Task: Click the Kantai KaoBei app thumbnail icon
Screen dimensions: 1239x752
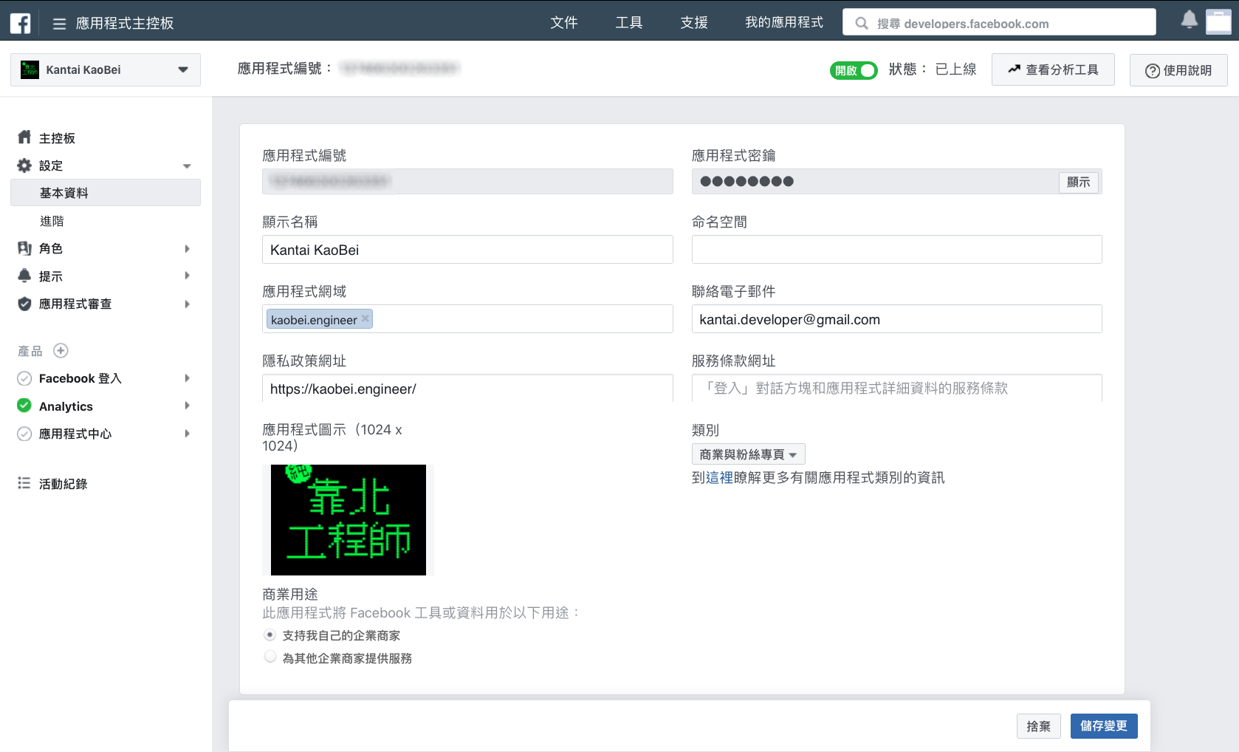Action: (30, 69)
